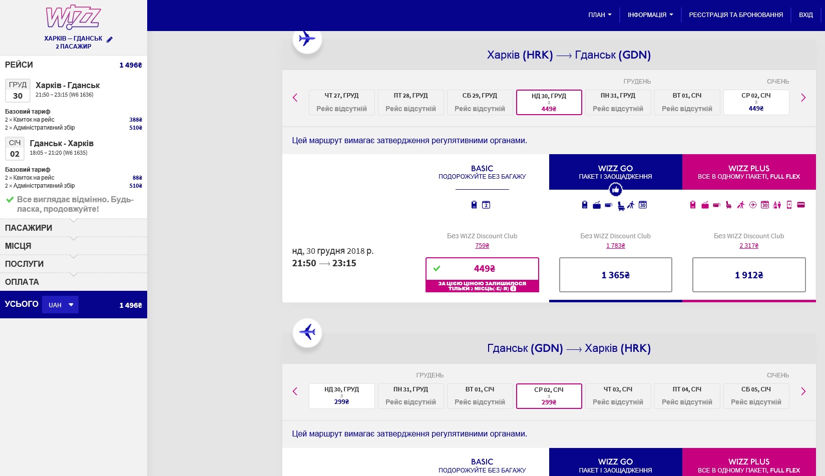The image size is (825, 476).
Task: Pick the НД 30, ГРУД return date for 299₴
Action: pyautogui.click(x=341, y=396)
